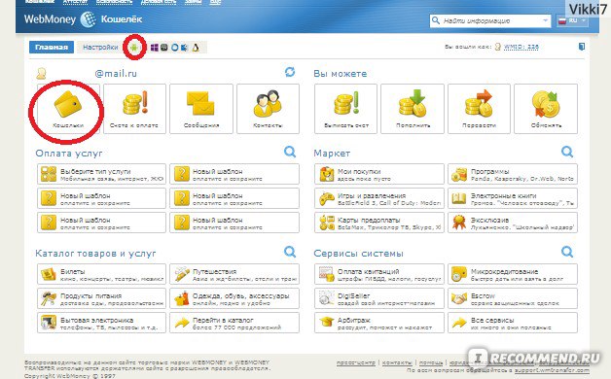Click the Перевести transfer tile
The height and width of the screenshot is (379, 611).
pos(479,109)
